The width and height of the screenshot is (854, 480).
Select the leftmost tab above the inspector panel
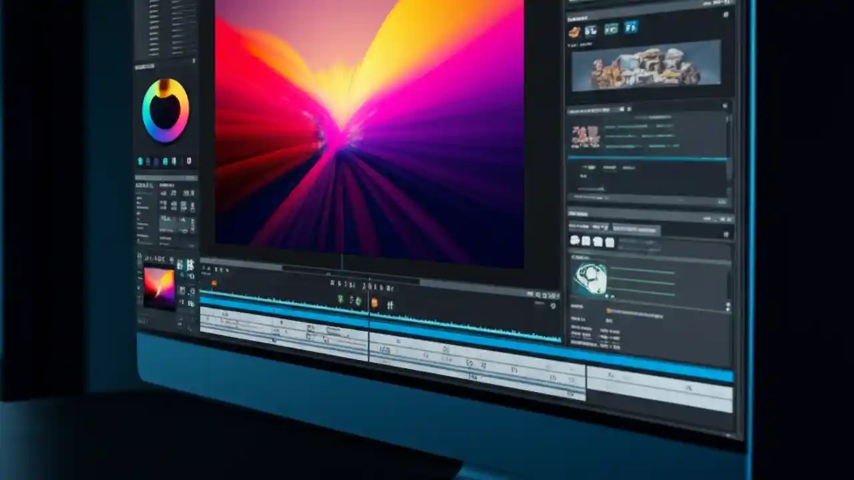[580, 227]
